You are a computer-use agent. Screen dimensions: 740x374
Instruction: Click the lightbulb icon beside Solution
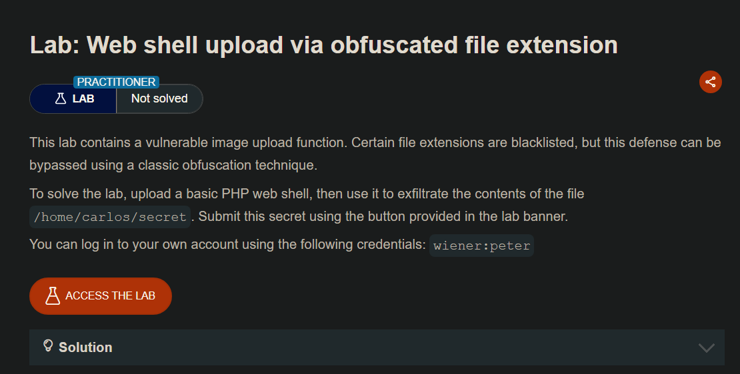48,345
